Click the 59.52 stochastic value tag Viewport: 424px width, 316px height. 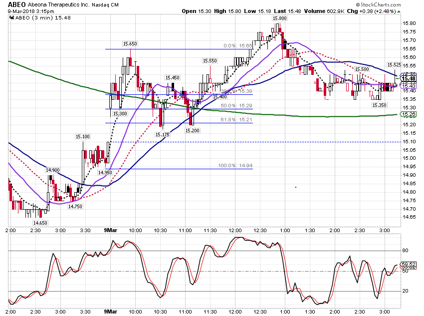coord(409,264)
